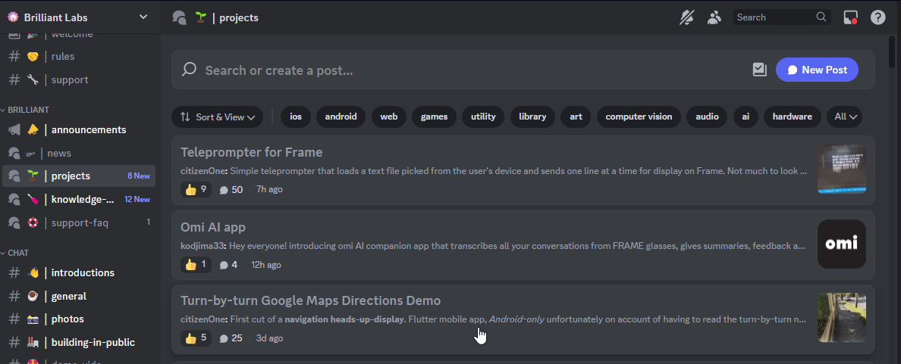This screenshot has width=901, height=364.
Task: Click the hash icon beside general
Action: [x=14, y=297]
